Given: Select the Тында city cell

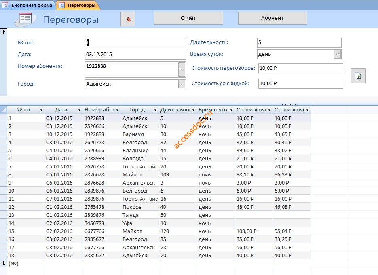Looking at the screenshot, I should (x=140, y=215).
